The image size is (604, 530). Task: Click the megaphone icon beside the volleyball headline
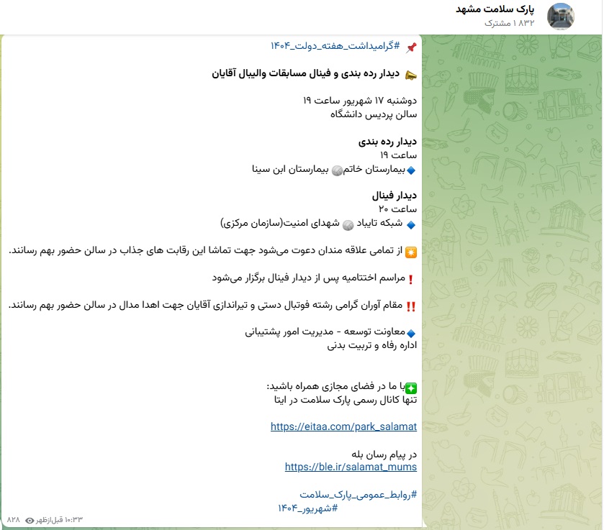(411, 74)
